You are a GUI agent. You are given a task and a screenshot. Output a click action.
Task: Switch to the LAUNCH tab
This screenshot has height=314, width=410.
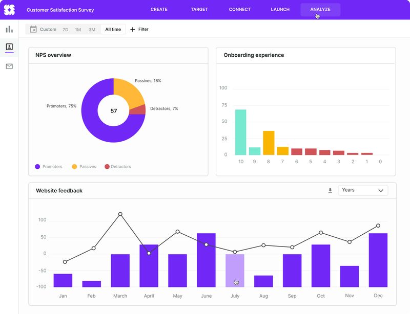click(x=280, y=9)
